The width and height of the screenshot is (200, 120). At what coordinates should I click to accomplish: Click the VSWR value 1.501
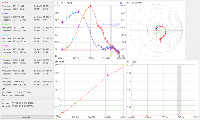point(45,42)
